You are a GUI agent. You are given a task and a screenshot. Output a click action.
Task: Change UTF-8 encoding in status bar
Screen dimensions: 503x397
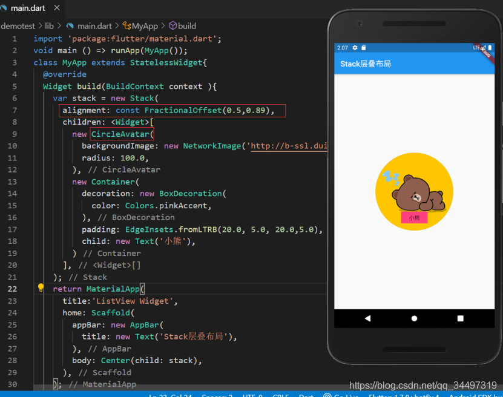tap(252, 395)
